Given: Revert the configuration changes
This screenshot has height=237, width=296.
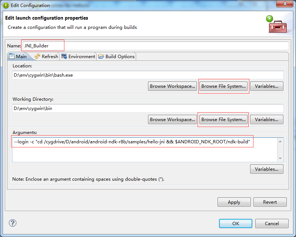Looking at the screenshot, I should 270,202.
